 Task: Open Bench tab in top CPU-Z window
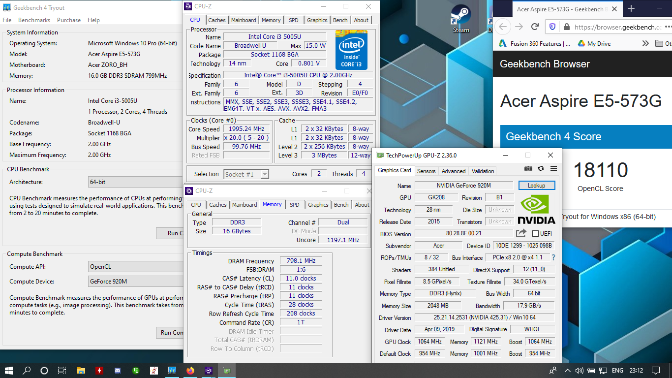click(340, 20)
